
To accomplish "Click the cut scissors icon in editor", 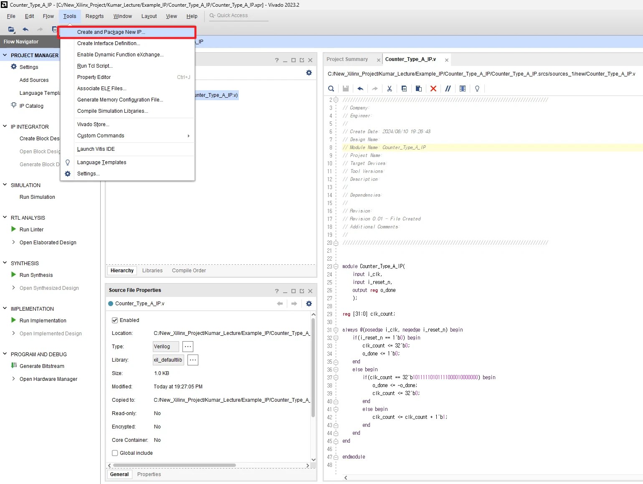I will [389, 89].
